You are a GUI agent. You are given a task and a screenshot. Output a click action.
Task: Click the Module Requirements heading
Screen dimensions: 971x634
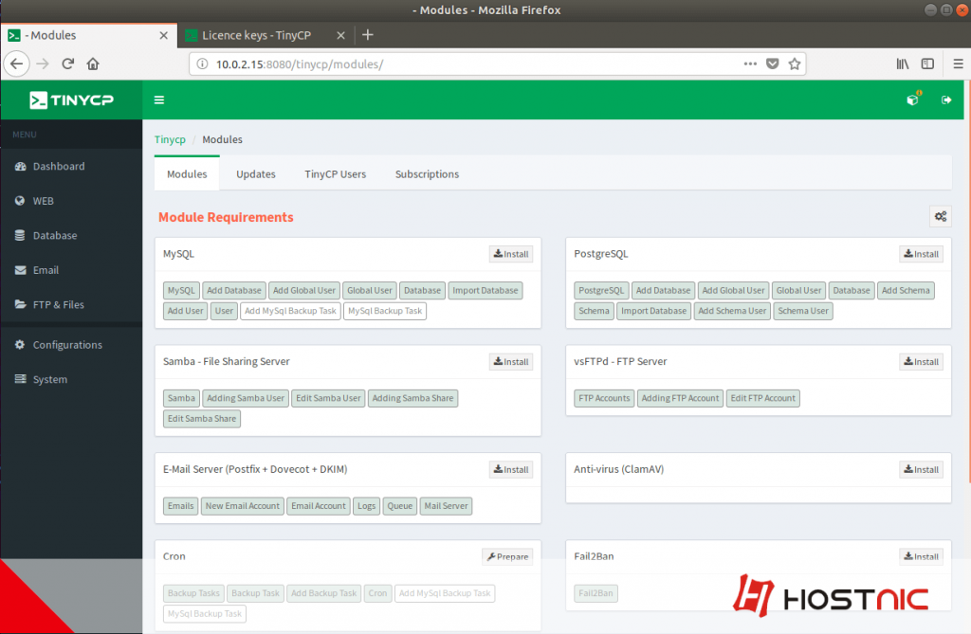[226, 217]
